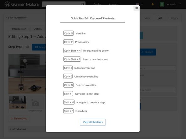The height and width of the screenshot is (139, 186).
Task: Click the Ctrl + Shift + P key badge
Action: click(x=72, y=59)
